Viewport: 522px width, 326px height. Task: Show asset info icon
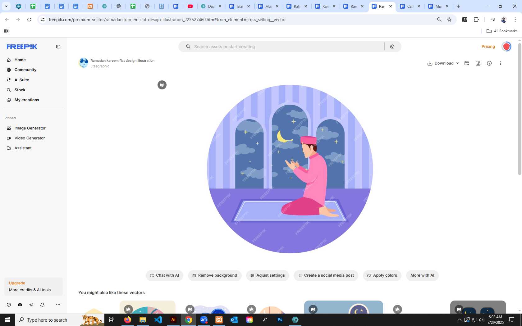point(489,63)
